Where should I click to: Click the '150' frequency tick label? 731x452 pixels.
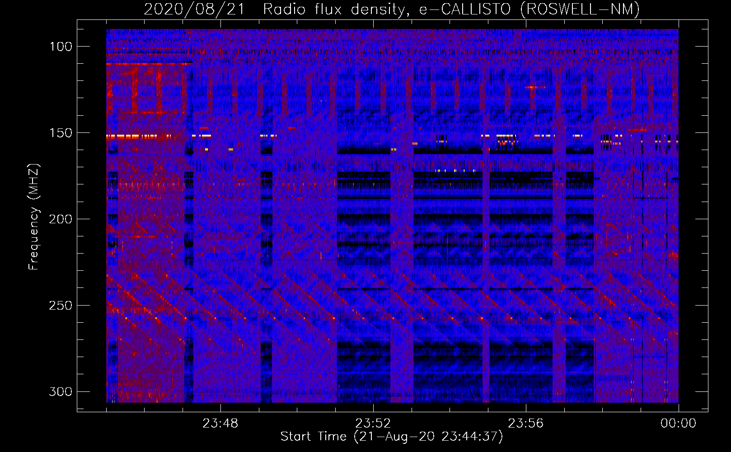click(61, 133)
